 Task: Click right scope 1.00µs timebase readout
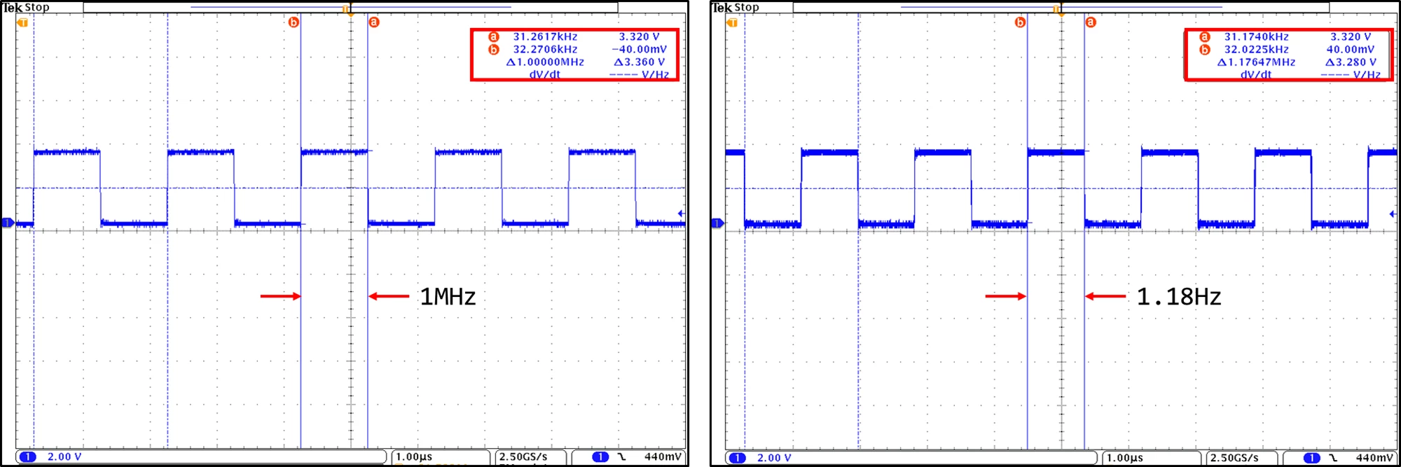pyautogui.click(x=1125, y=458)
